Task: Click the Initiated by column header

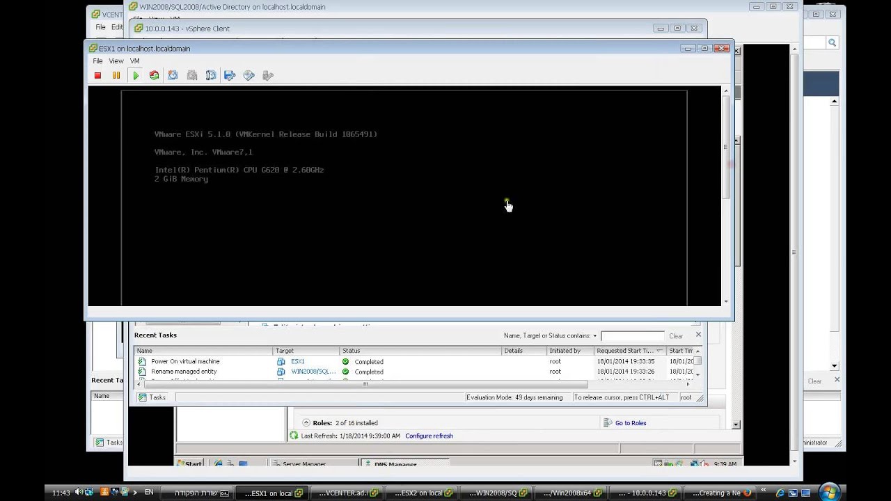Action: pyautogui.click(x=570, y=351)
